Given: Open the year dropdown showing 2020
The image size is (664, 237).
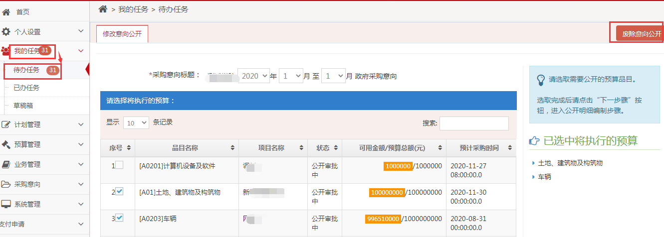Looking at the screenshot, I should click(x=253, y=76).
